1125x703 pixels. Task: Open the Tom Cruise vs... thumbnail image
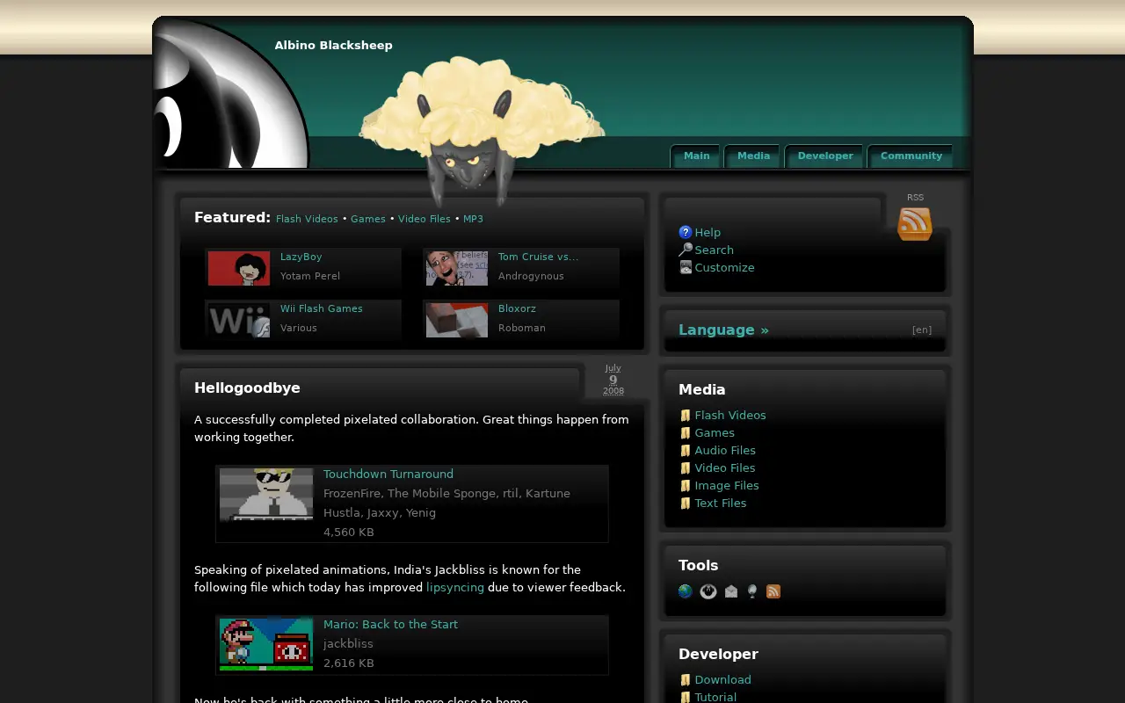[x=457, y=268]
